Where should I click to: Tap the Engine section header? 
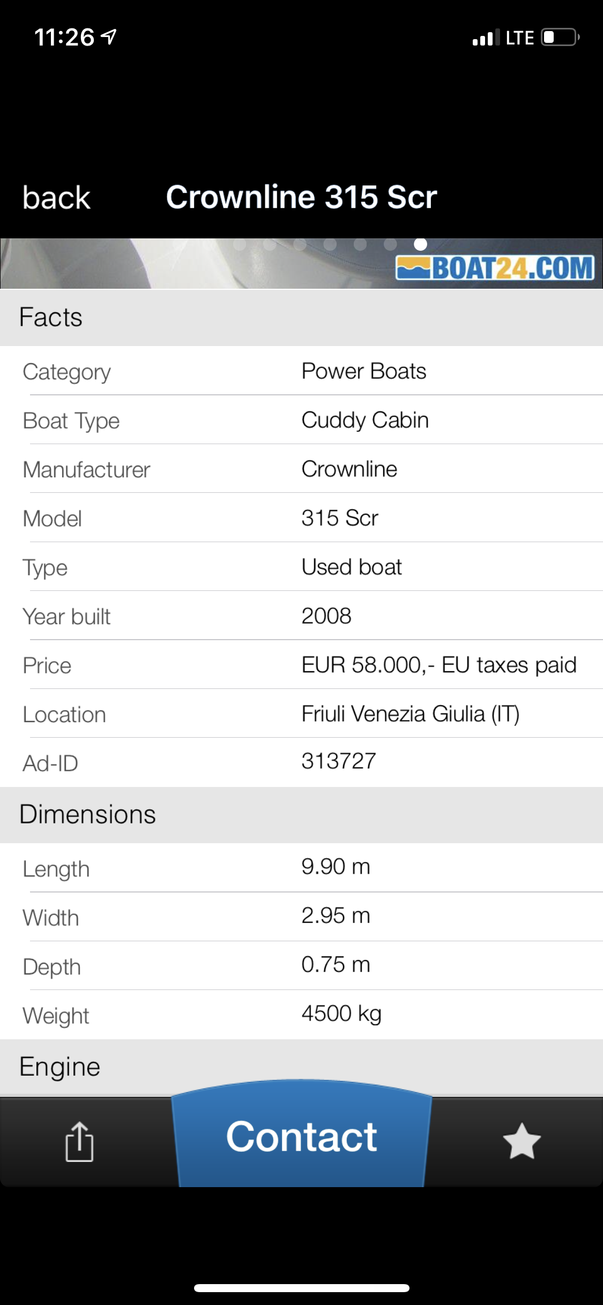(59, 1067)
